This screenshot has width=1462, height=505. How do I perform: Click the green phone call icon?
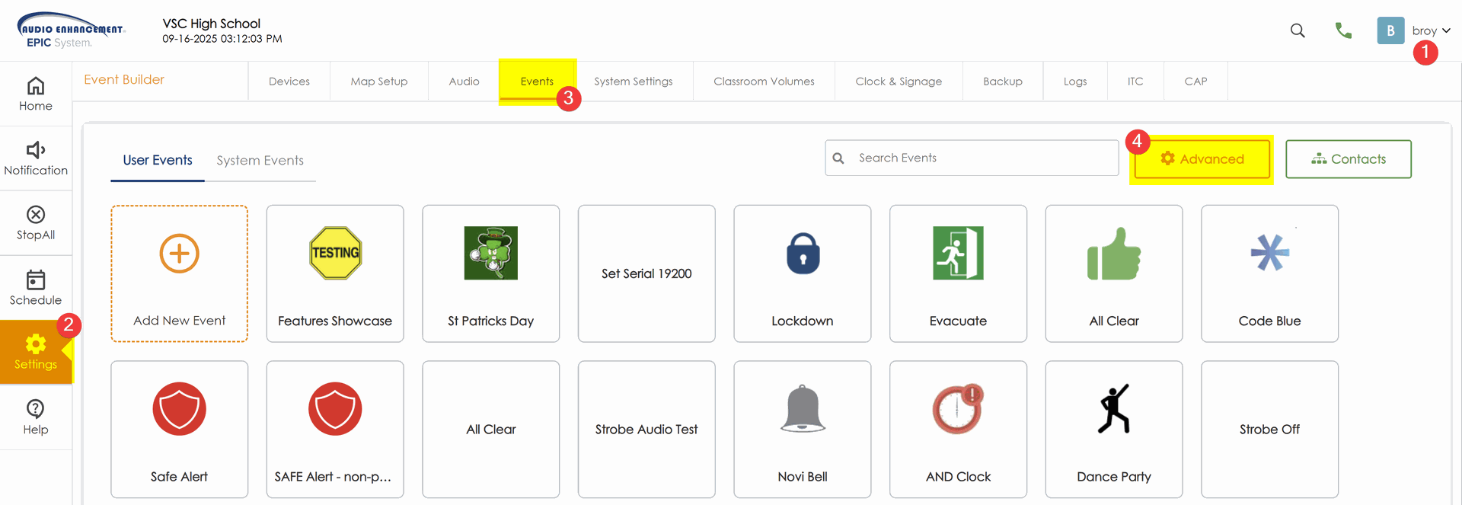click(1343, 30)
